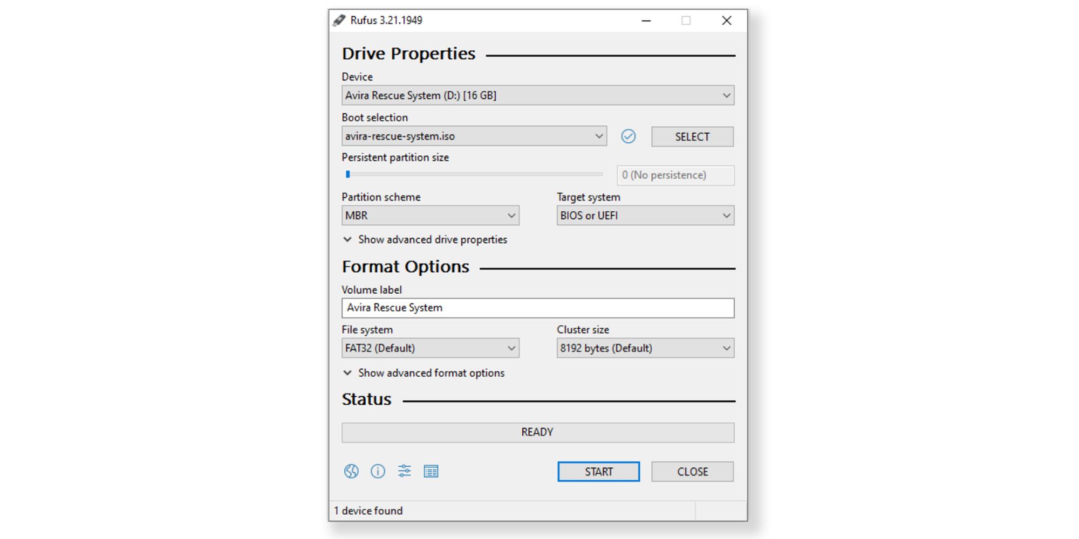Open the About Rufus info icon
The width and height of the screenshot is (1079, 539).
(378, 471)
